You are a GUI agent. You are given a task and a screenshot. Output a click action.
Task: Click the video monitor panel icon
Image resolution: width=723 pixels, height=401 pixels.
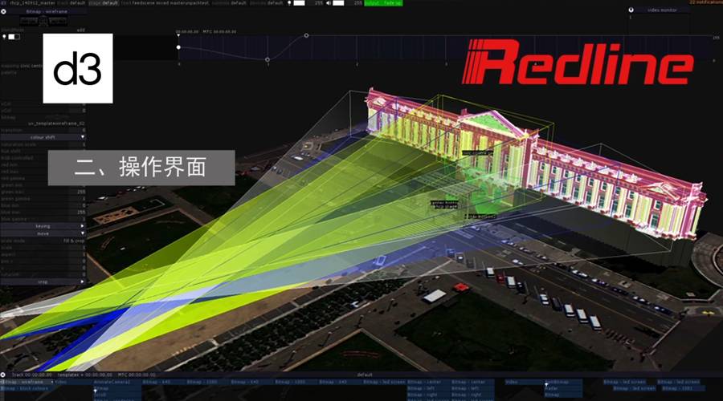631,10
